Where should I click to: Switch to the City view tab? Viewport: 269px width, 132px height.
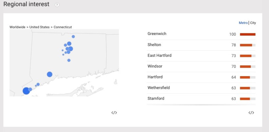coord(253,23)
